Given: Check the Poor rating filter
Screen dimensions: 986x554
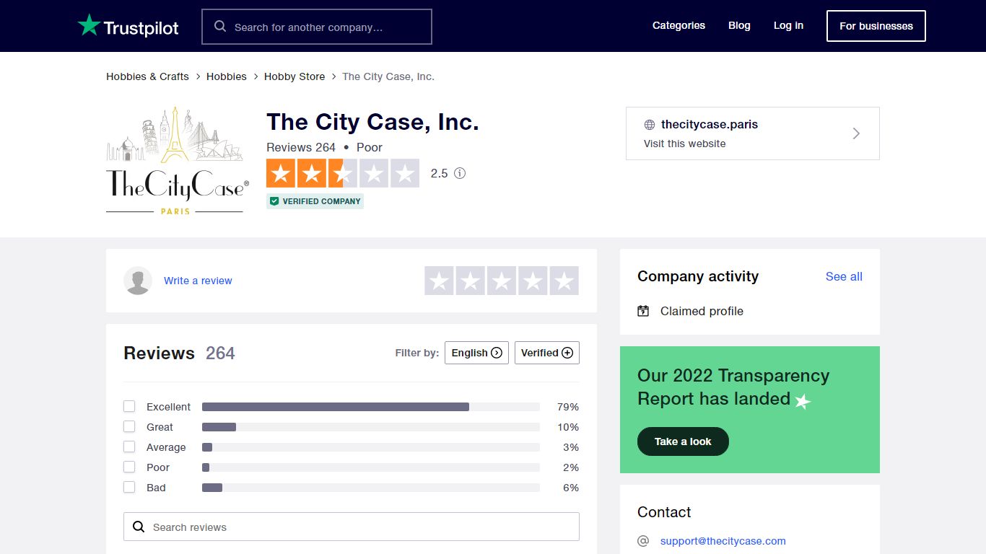Looking at the screenshot, I should 129,467.
